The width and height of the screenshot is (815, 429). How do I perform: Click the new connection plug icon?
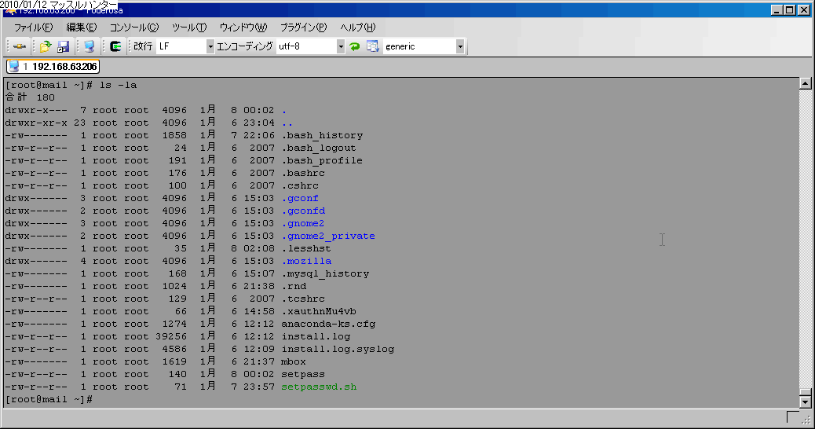(x=19, y=46)
